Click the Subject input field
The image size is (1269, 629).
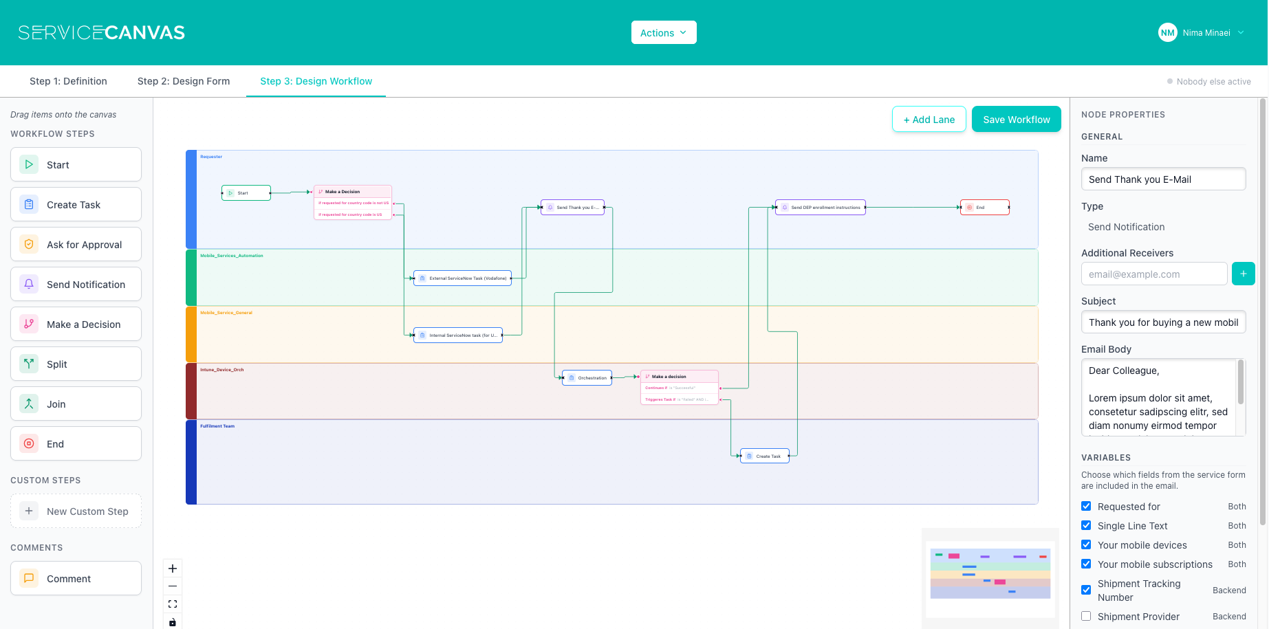point(1162,322)
